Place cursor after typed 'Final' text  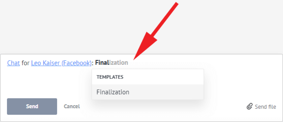click(108, 63)
